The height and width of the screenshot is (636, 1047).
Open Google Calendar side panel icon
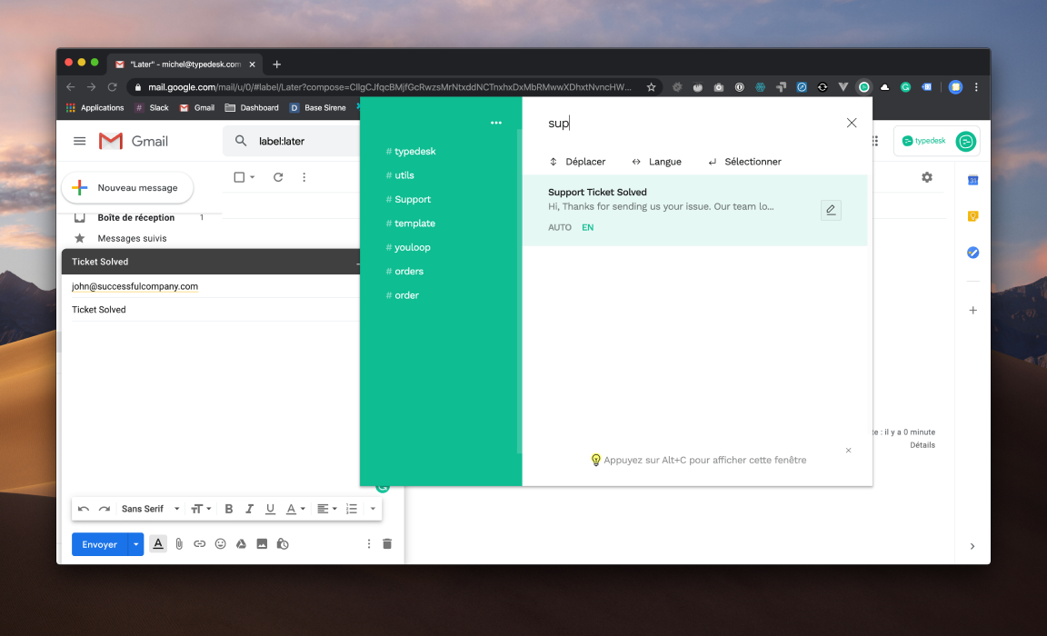(x=972, y=180)
